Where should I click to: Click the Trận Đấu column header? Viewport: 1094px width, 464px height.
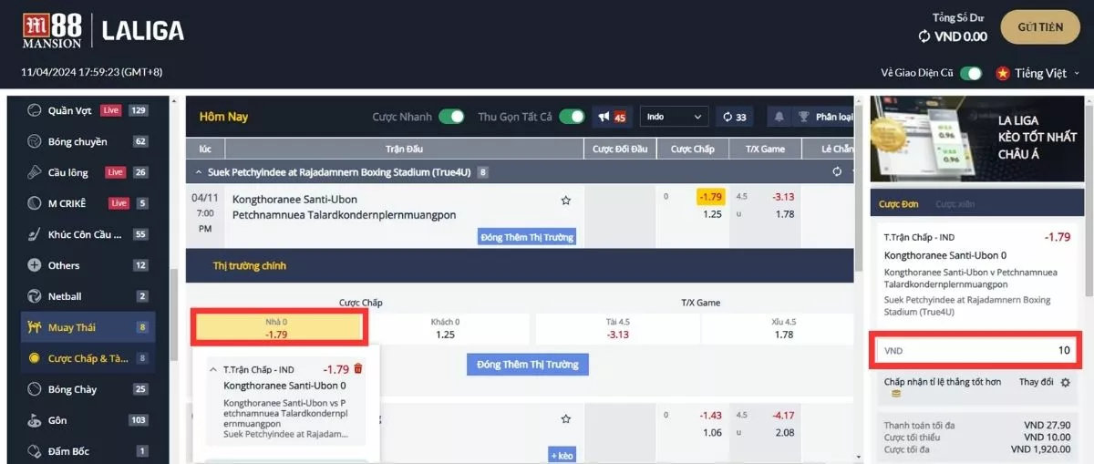(404, 149)
